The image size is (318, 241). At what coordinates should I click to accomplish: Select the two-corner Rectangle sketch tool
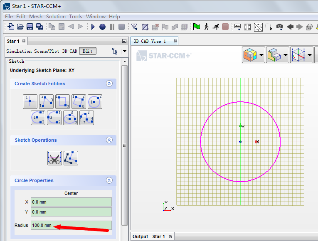click(62, 101)
